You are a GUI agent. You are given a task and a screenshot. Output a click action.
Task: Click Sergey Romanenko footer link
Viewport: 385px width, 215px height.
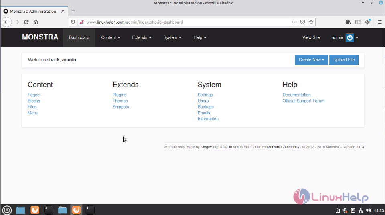(x=216, y=147)
